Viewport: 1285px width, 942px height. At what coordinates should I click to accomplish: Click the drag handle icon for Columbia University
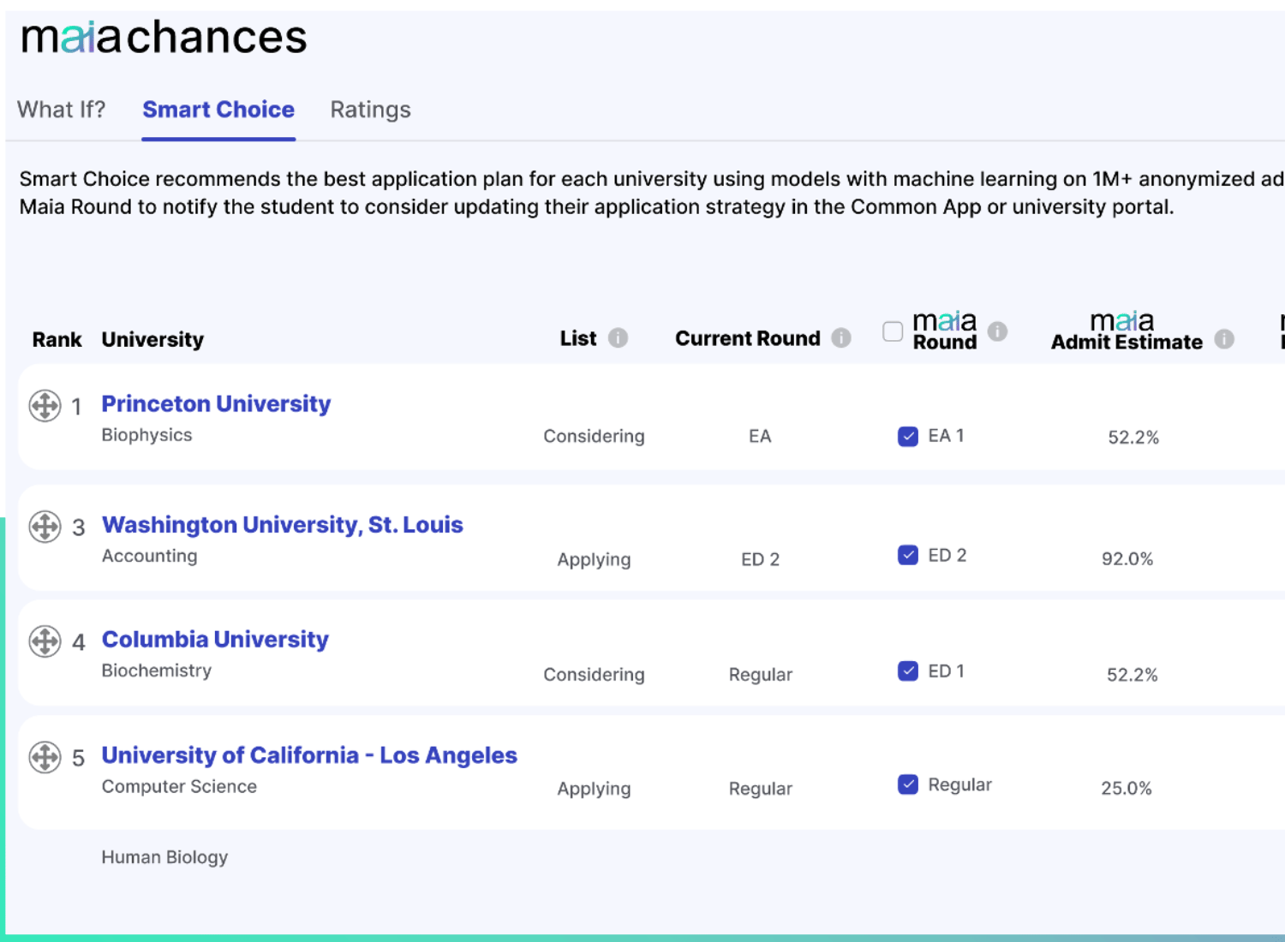pyautogui.click(x=45, y=641)
